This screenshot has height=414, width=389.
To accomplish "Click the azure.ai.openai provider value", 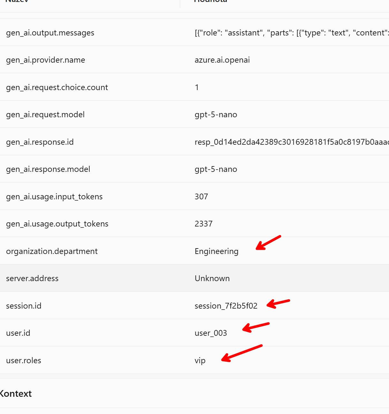I will pos(222,60).
